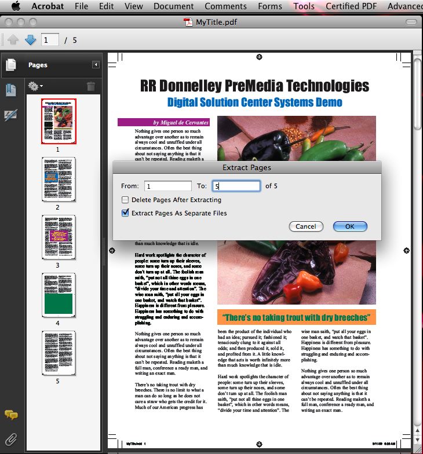Click the trout with dry breeches quote banner

tap(297, 317)
